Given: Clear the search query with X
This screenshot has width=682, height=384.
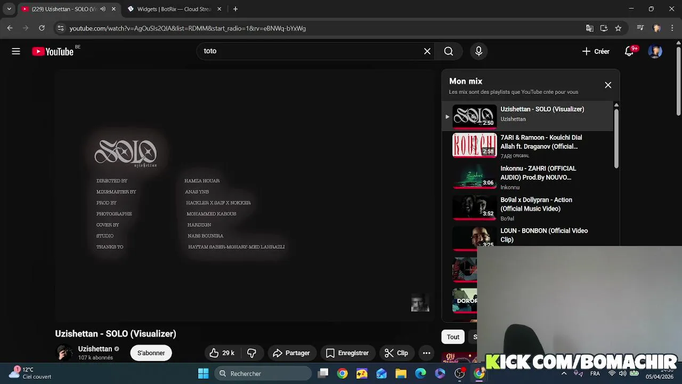Looking at the screenshot, I should point(427,51).
